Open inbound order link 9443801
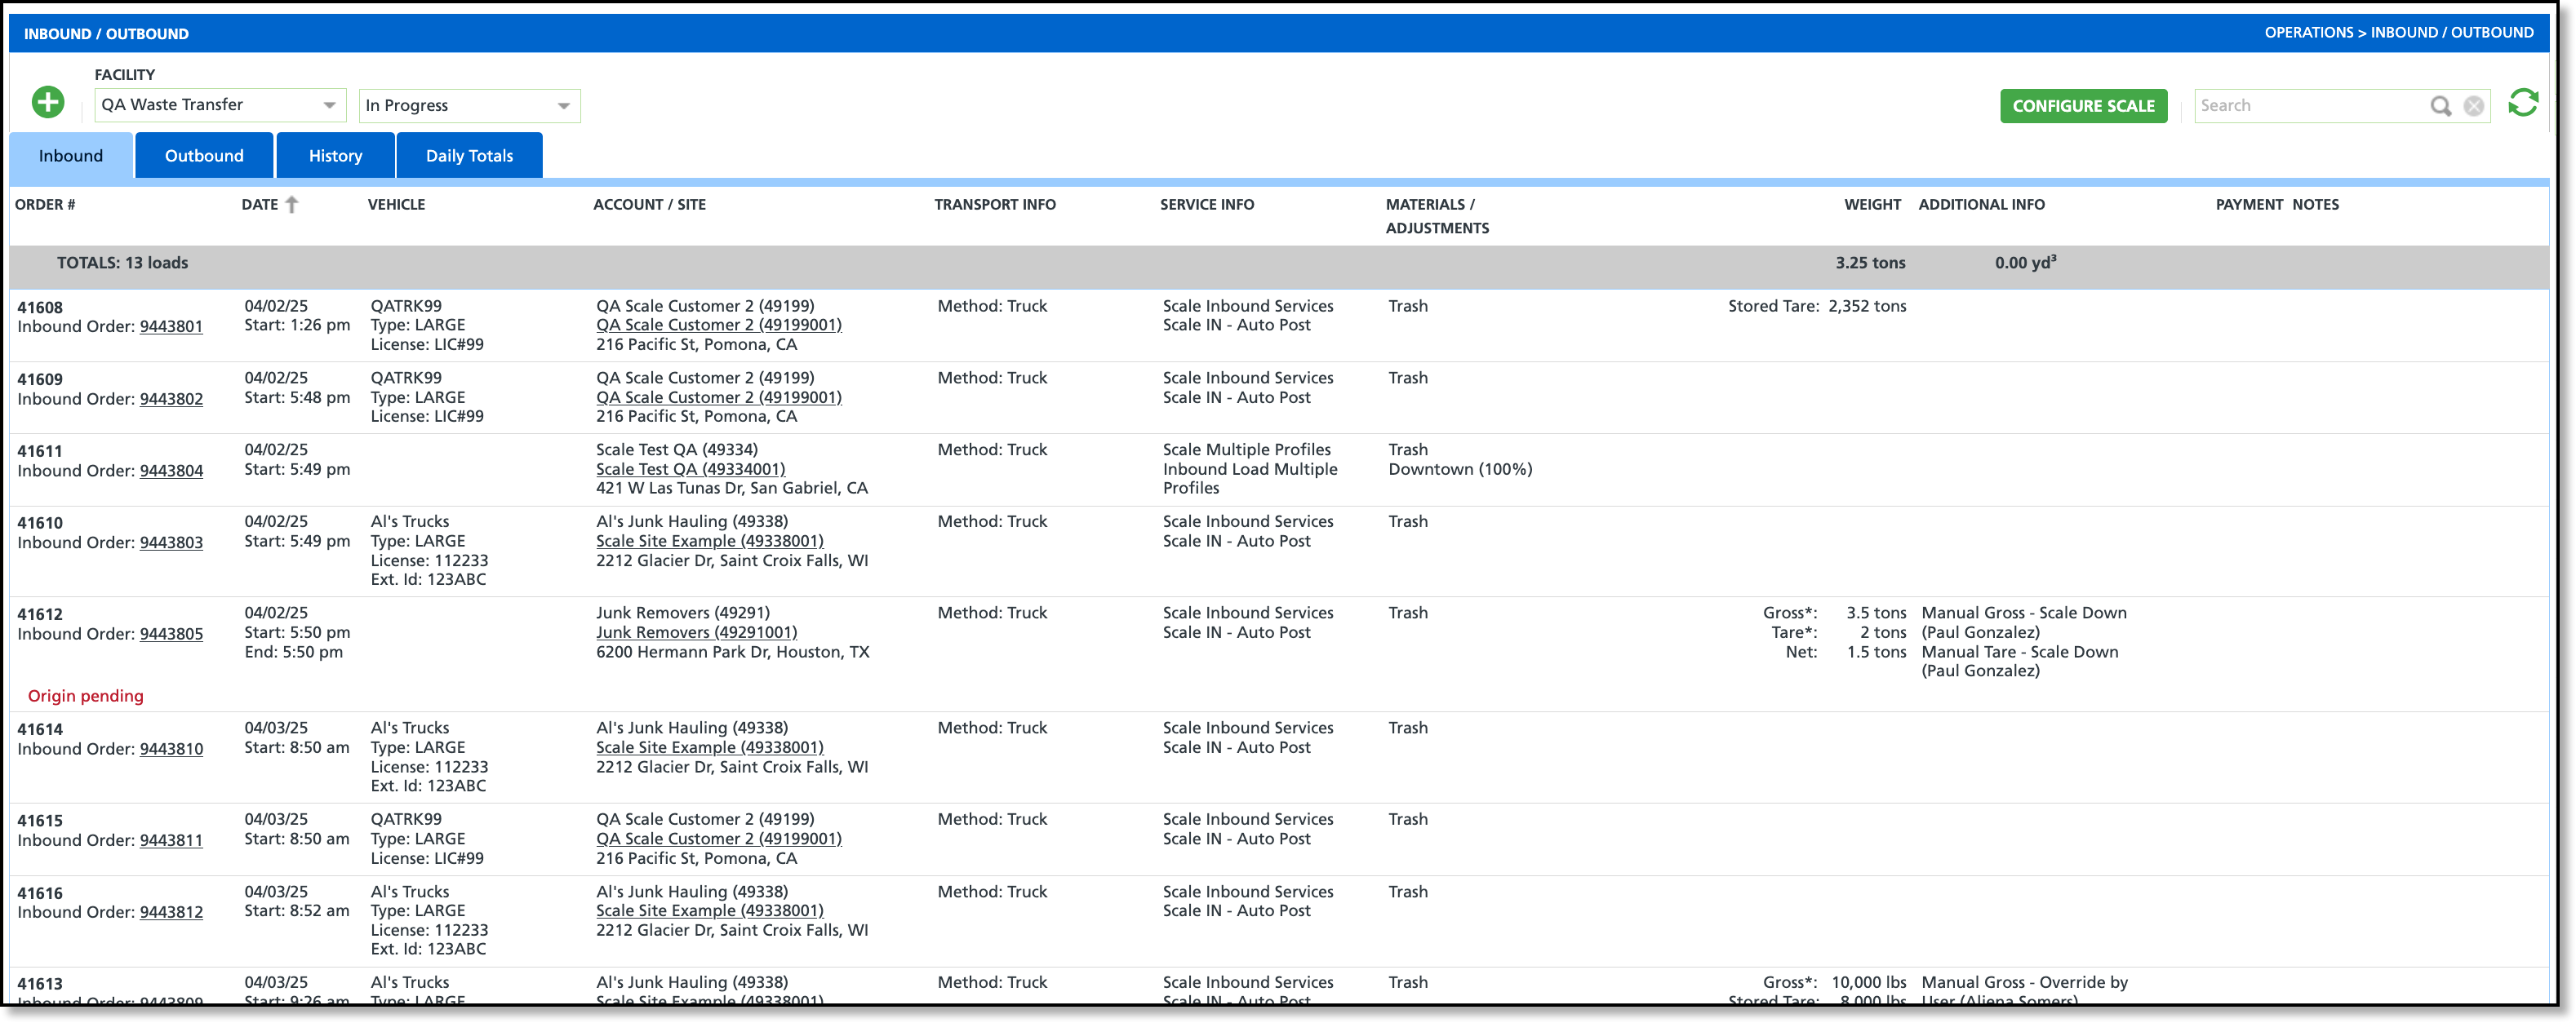Viewport: 2576px width, 1023px height. [171, 326]
